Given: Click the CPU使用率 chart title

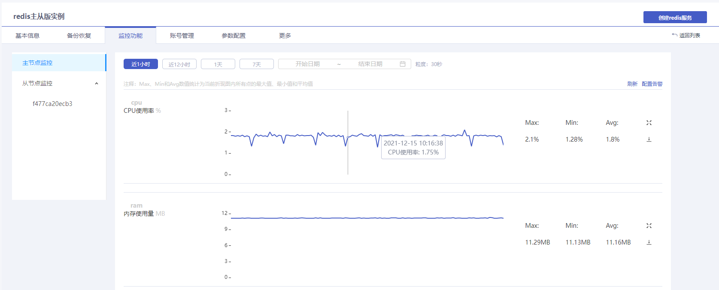Looking at the screenshot, I should click(139, 111).
